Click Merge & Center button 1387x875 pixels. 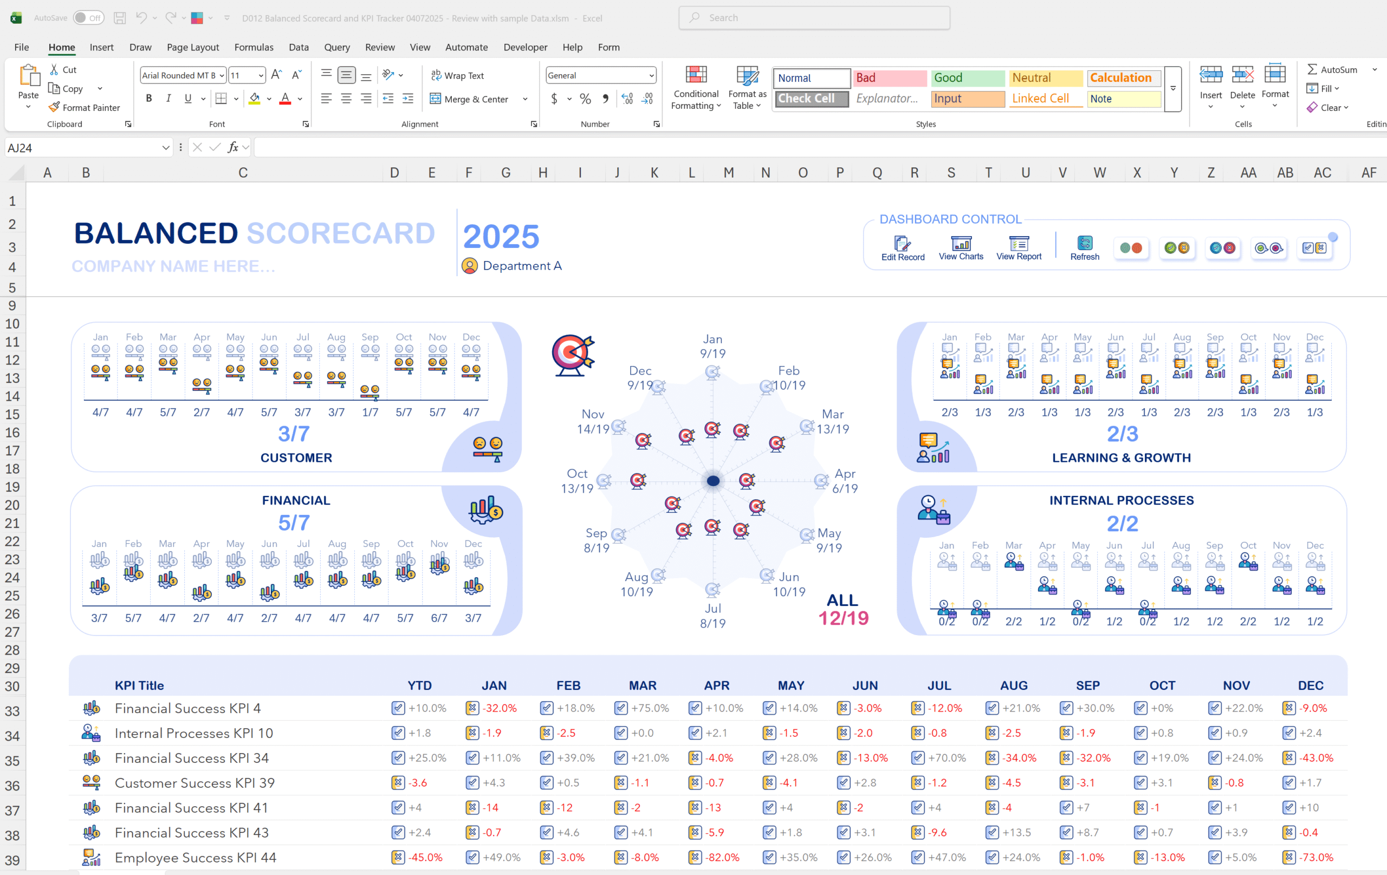(x=469, y=99)
